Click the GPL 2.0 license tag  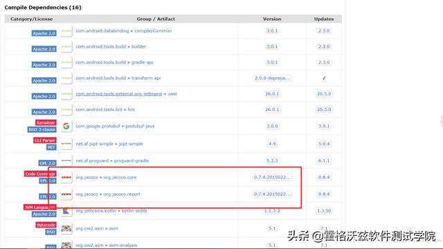(48, 163)
